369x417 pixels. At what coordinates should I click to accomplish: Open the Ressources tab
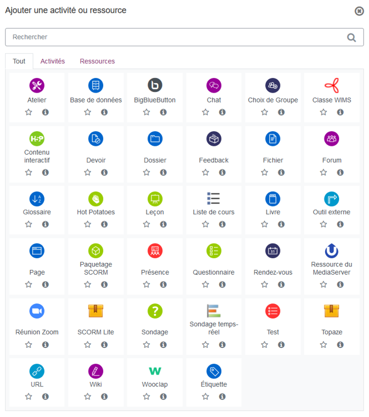pyautogui.click(x=97, y=61)
